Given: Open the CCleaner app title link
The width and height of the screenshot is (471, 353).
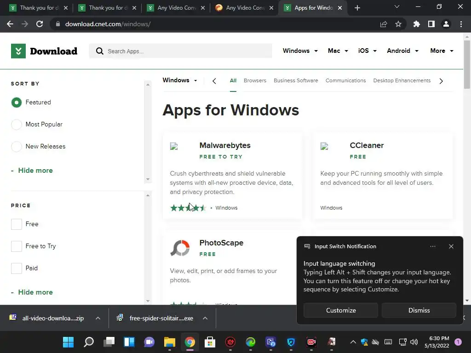Looking at the screenshot, I should (367, 145).
